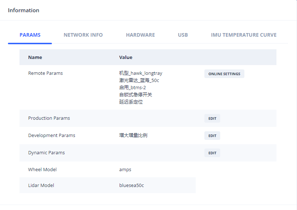The width and height of the screenshot is (297, 210).
Task: Click EDIT for Dynamic Params
Action: tap(212, 153)
